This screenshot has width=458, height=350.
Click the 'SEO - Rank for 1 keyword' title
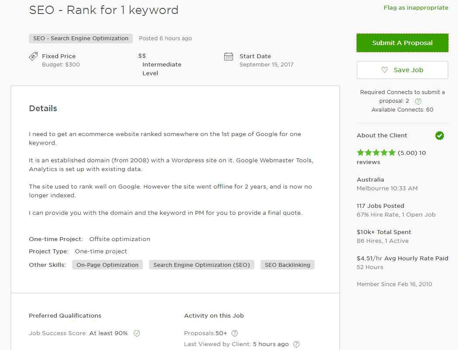click(x=104, y=10)
